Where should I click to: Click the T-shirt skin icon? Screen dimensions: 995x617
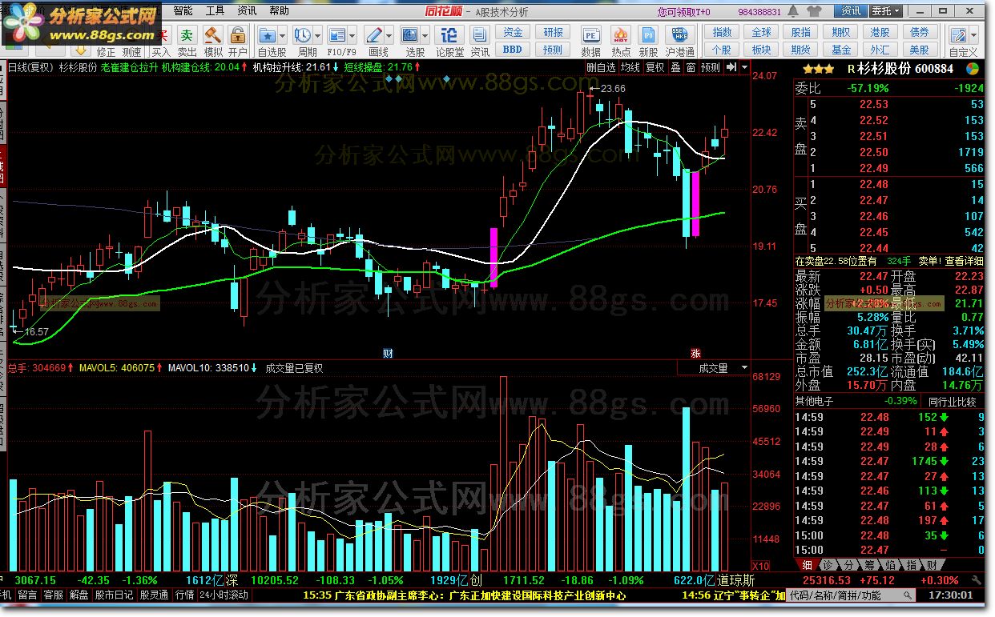[815, 11]
